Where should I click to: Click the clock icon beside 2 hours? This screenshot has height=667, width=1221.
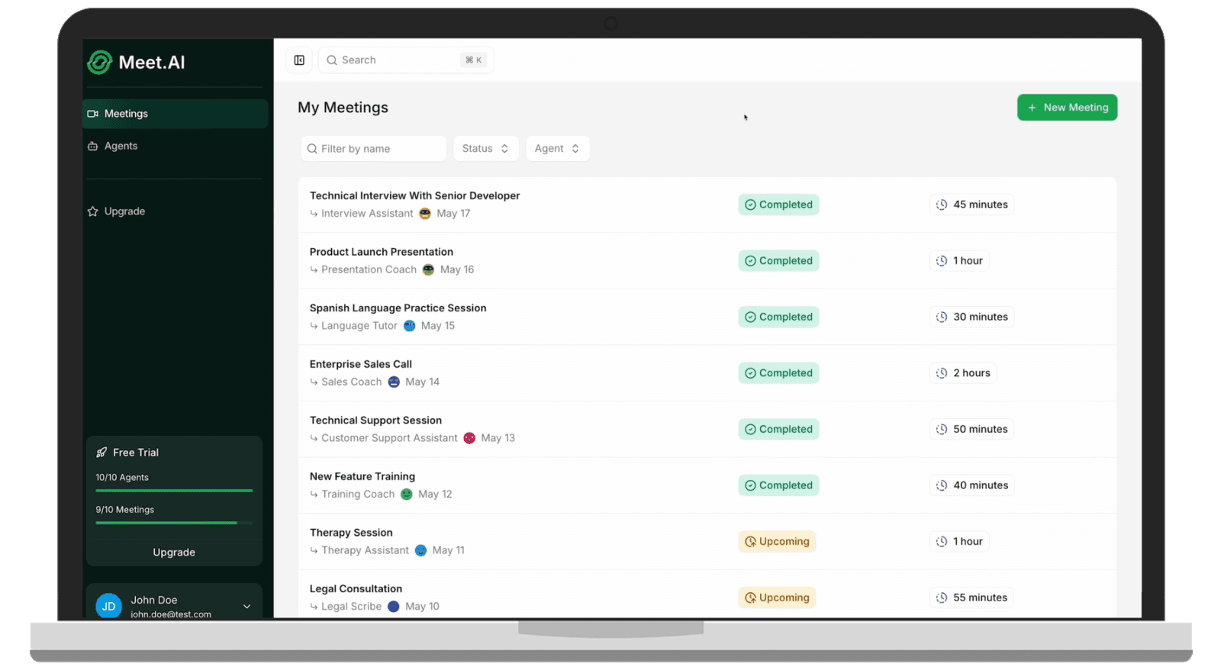pyautogui.click(x=942, y=373)
